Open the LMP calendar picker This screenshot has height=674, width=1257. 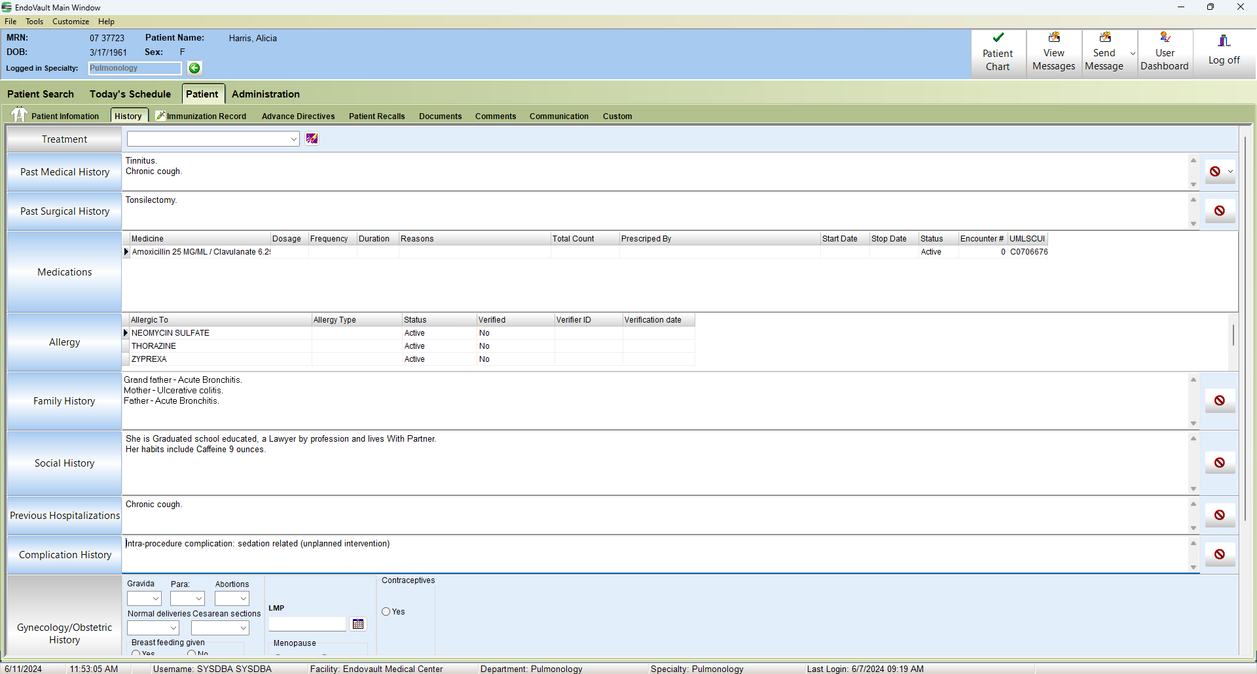358,624
